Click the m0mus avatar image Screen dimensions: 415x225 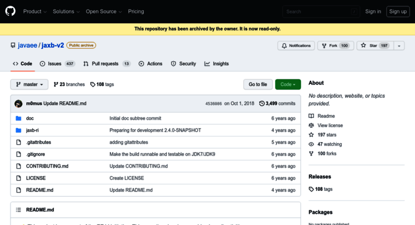pos(19,104)
